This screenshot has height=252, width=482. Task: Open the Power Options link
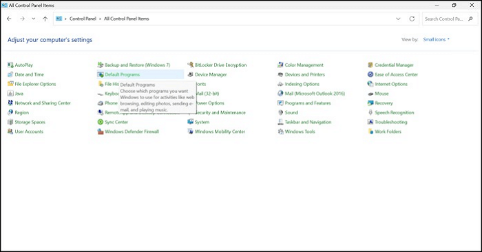pyautogui.click(x=210, y=103)
